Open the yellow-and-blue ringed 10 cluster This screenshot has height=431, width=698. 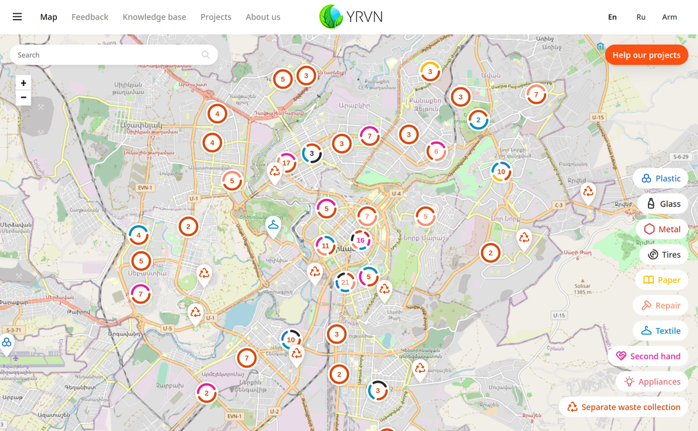pos(501,172)
